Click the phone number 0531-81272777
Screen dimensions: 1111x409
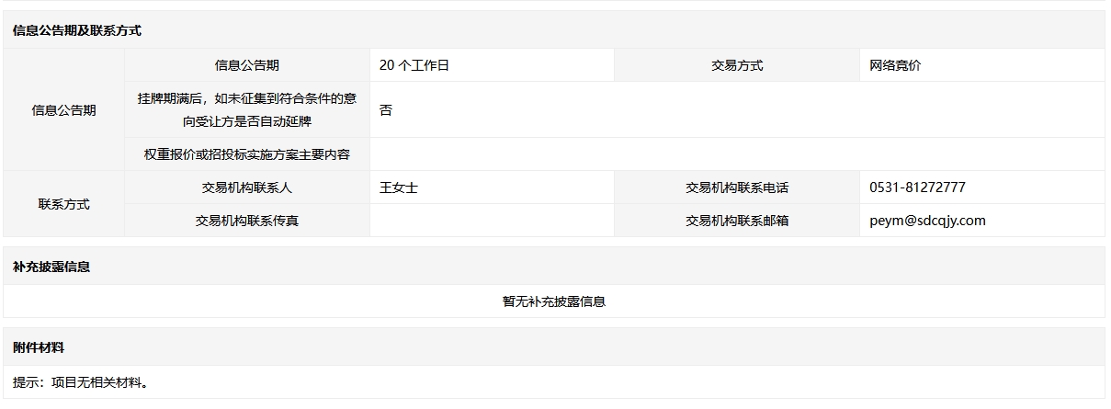917,187
